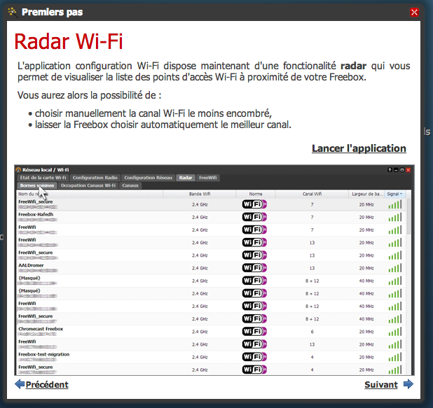Click the help question-mark icon in Réseau local window
The image size is (433, 408).
click(x=390, y=170)
